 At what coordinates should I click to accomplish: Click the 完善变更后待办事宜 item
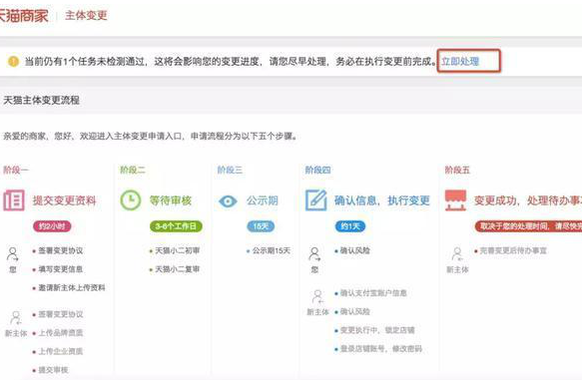click(x=513, y=250)
